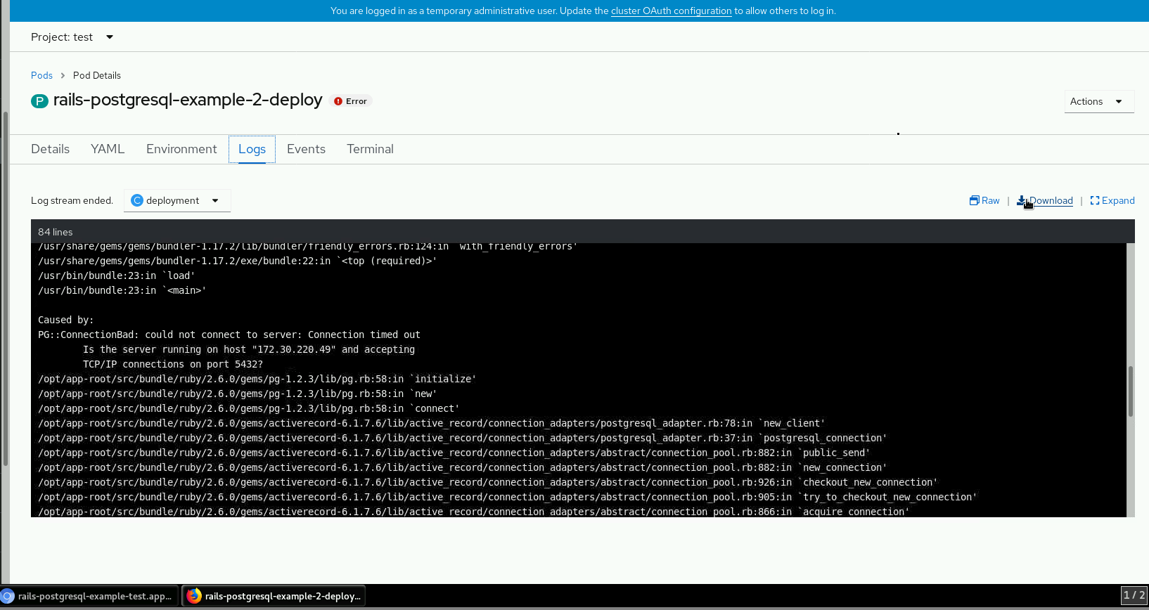Click the host "172.30.220.49" log line
Image resolution: width=1149 pixels, height=610 pixels.
[x=249, y=349]
